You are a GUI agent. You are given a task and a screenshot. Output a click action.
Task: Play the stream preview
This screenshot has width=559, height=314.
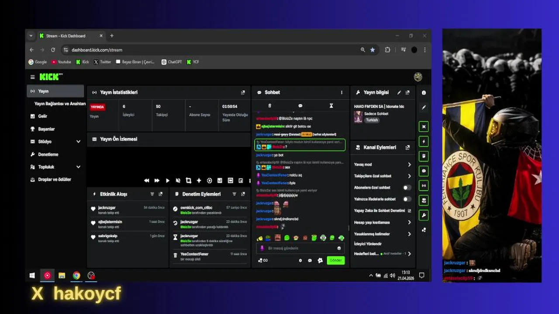[167, 181]
